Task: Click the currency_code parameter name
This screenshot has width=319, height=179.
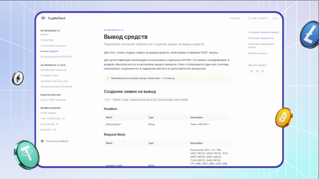Action: point(114,165)
